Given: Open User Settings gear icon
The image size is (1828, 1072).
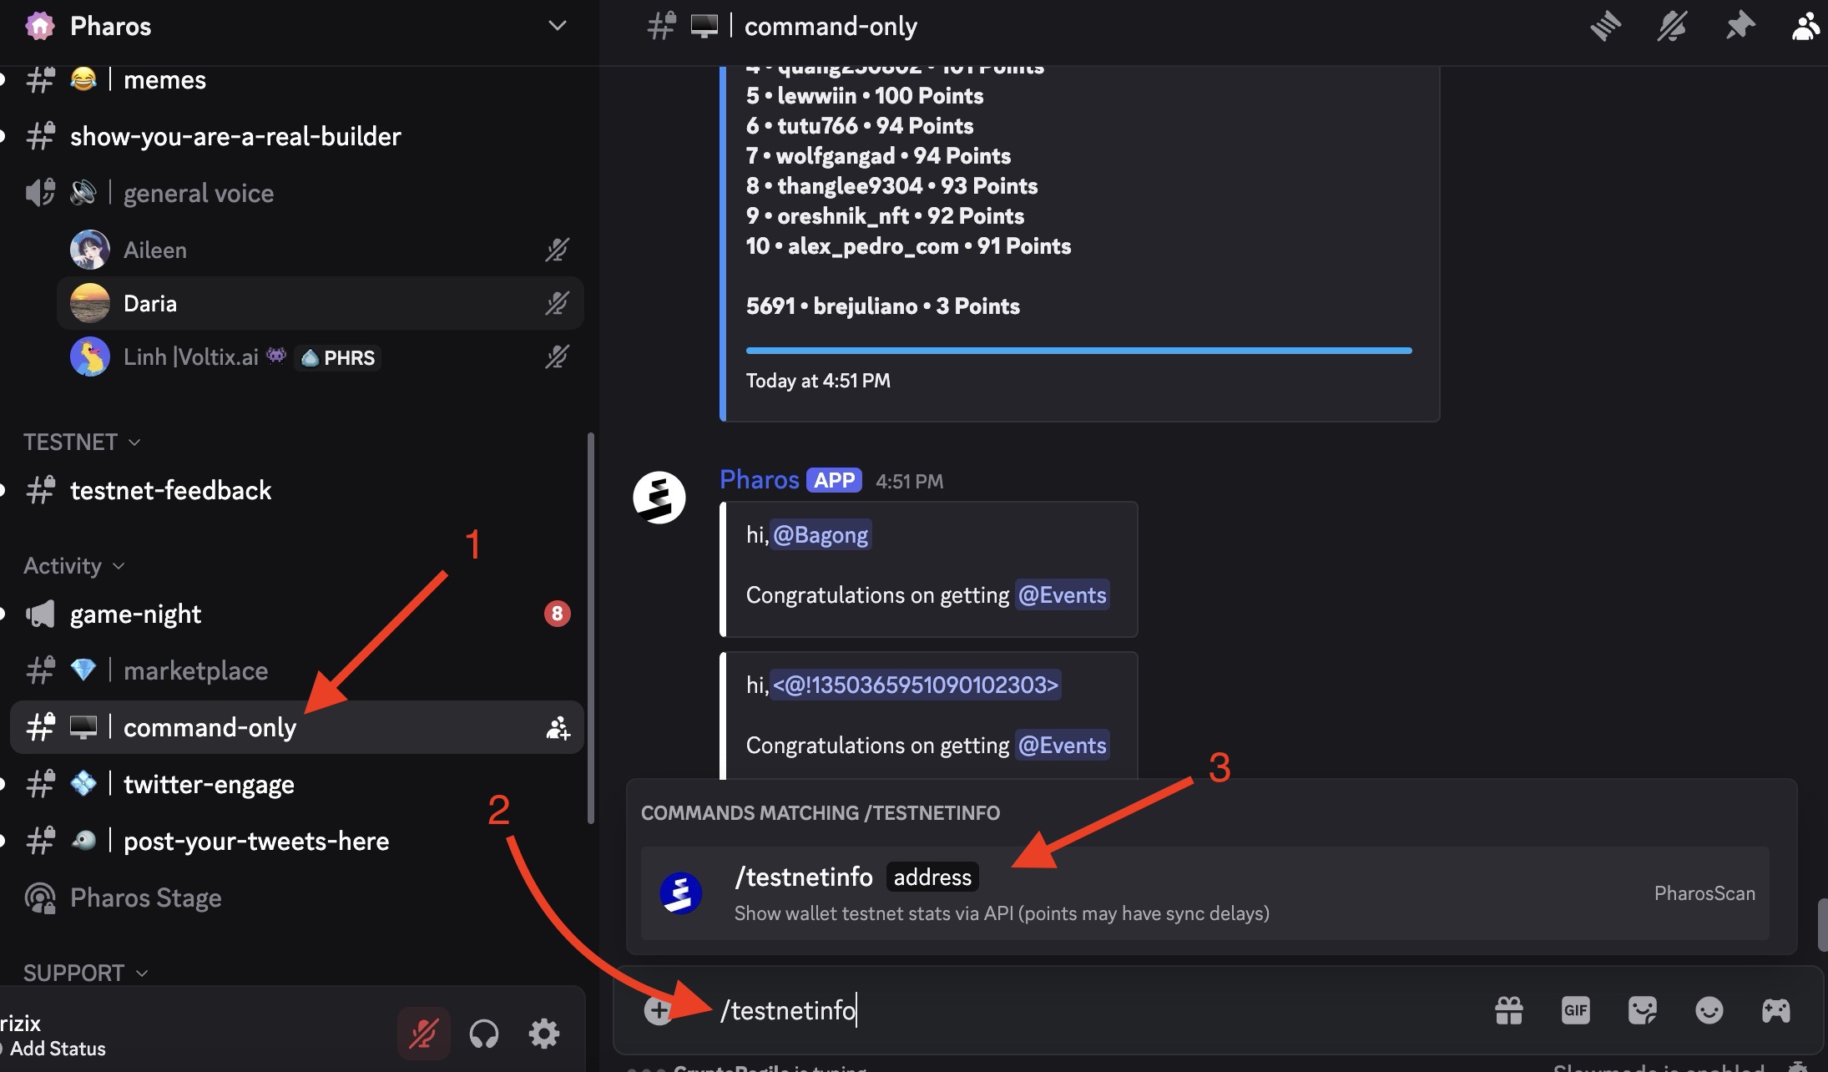Looking at the screenshot, I should 544,1034.
